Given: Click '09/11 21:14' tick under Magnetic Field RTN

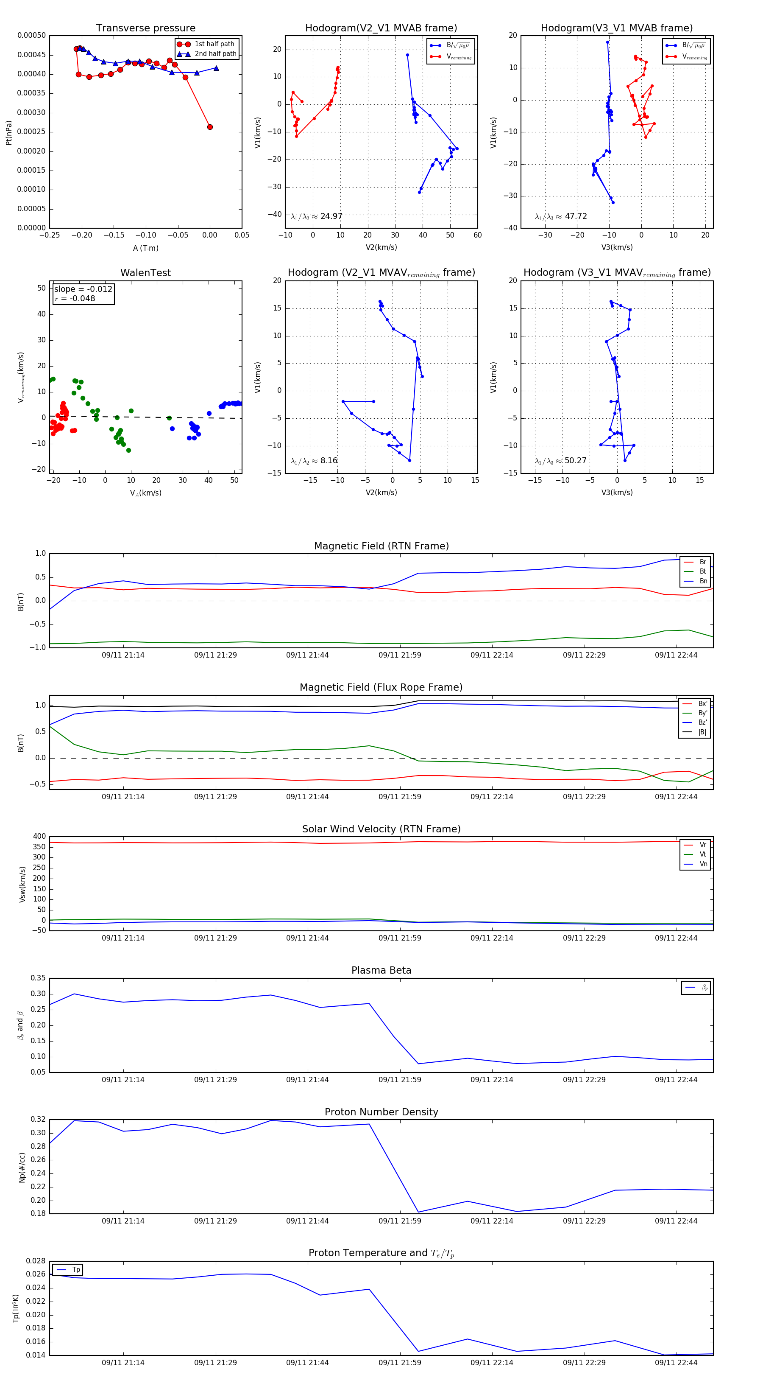Looking at the screenshot, I should [123, 655].
